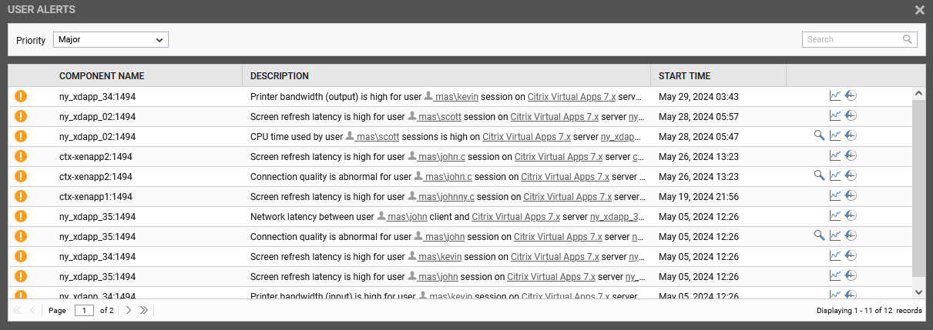
Task: Open the Priority dropdown
Action: (x=111, y=39)
